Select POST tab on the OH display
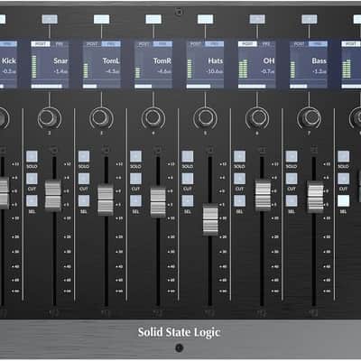 [x=247, y=44]
